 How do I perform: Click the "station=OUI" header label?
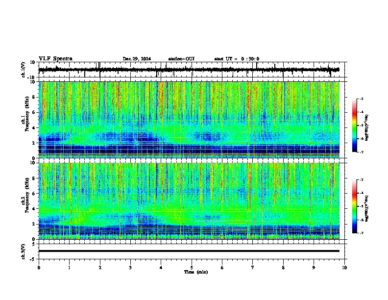click(x=181, y=59)
